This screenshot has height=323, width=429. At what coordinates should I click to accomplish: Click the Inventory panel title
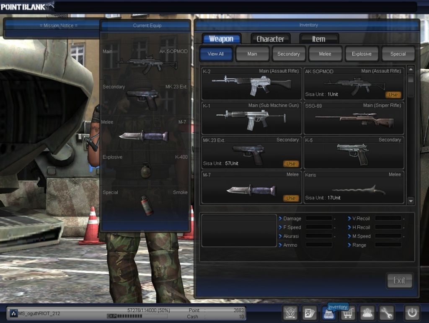(309, 25)
